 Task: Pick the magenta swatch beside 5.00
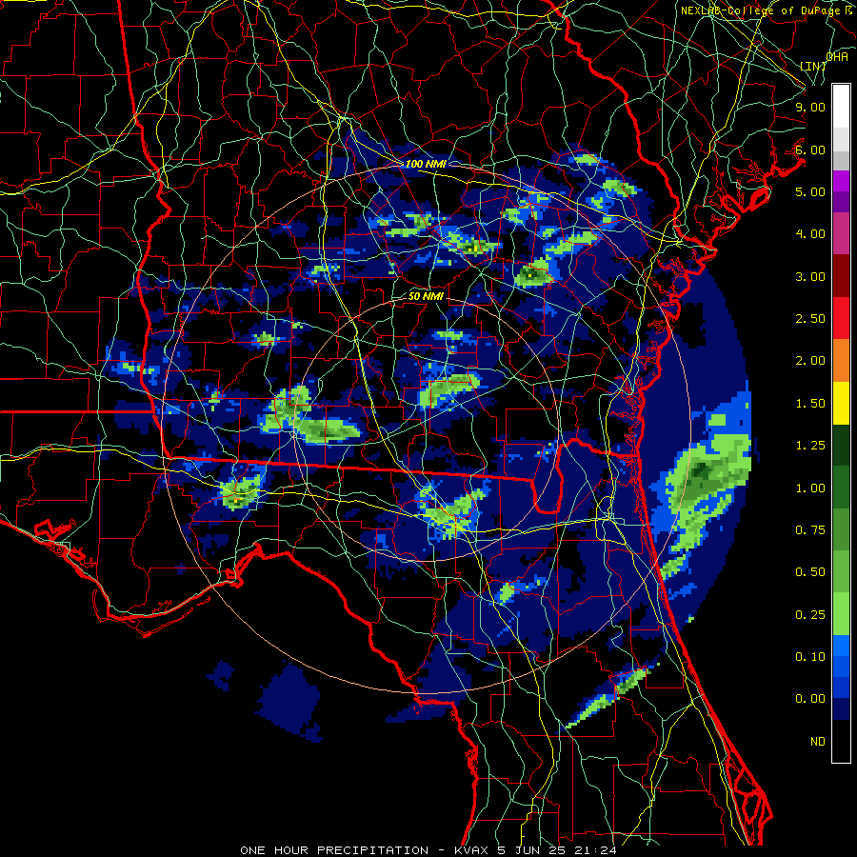pos(841,181)
